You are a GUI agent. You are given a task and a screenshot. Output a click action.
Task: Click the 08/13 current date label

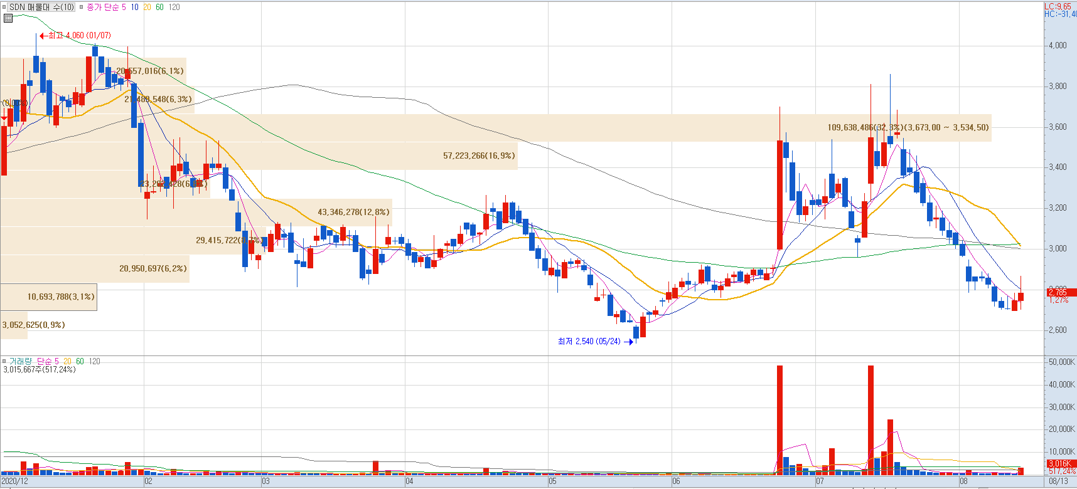click(x=1058, y=481)
